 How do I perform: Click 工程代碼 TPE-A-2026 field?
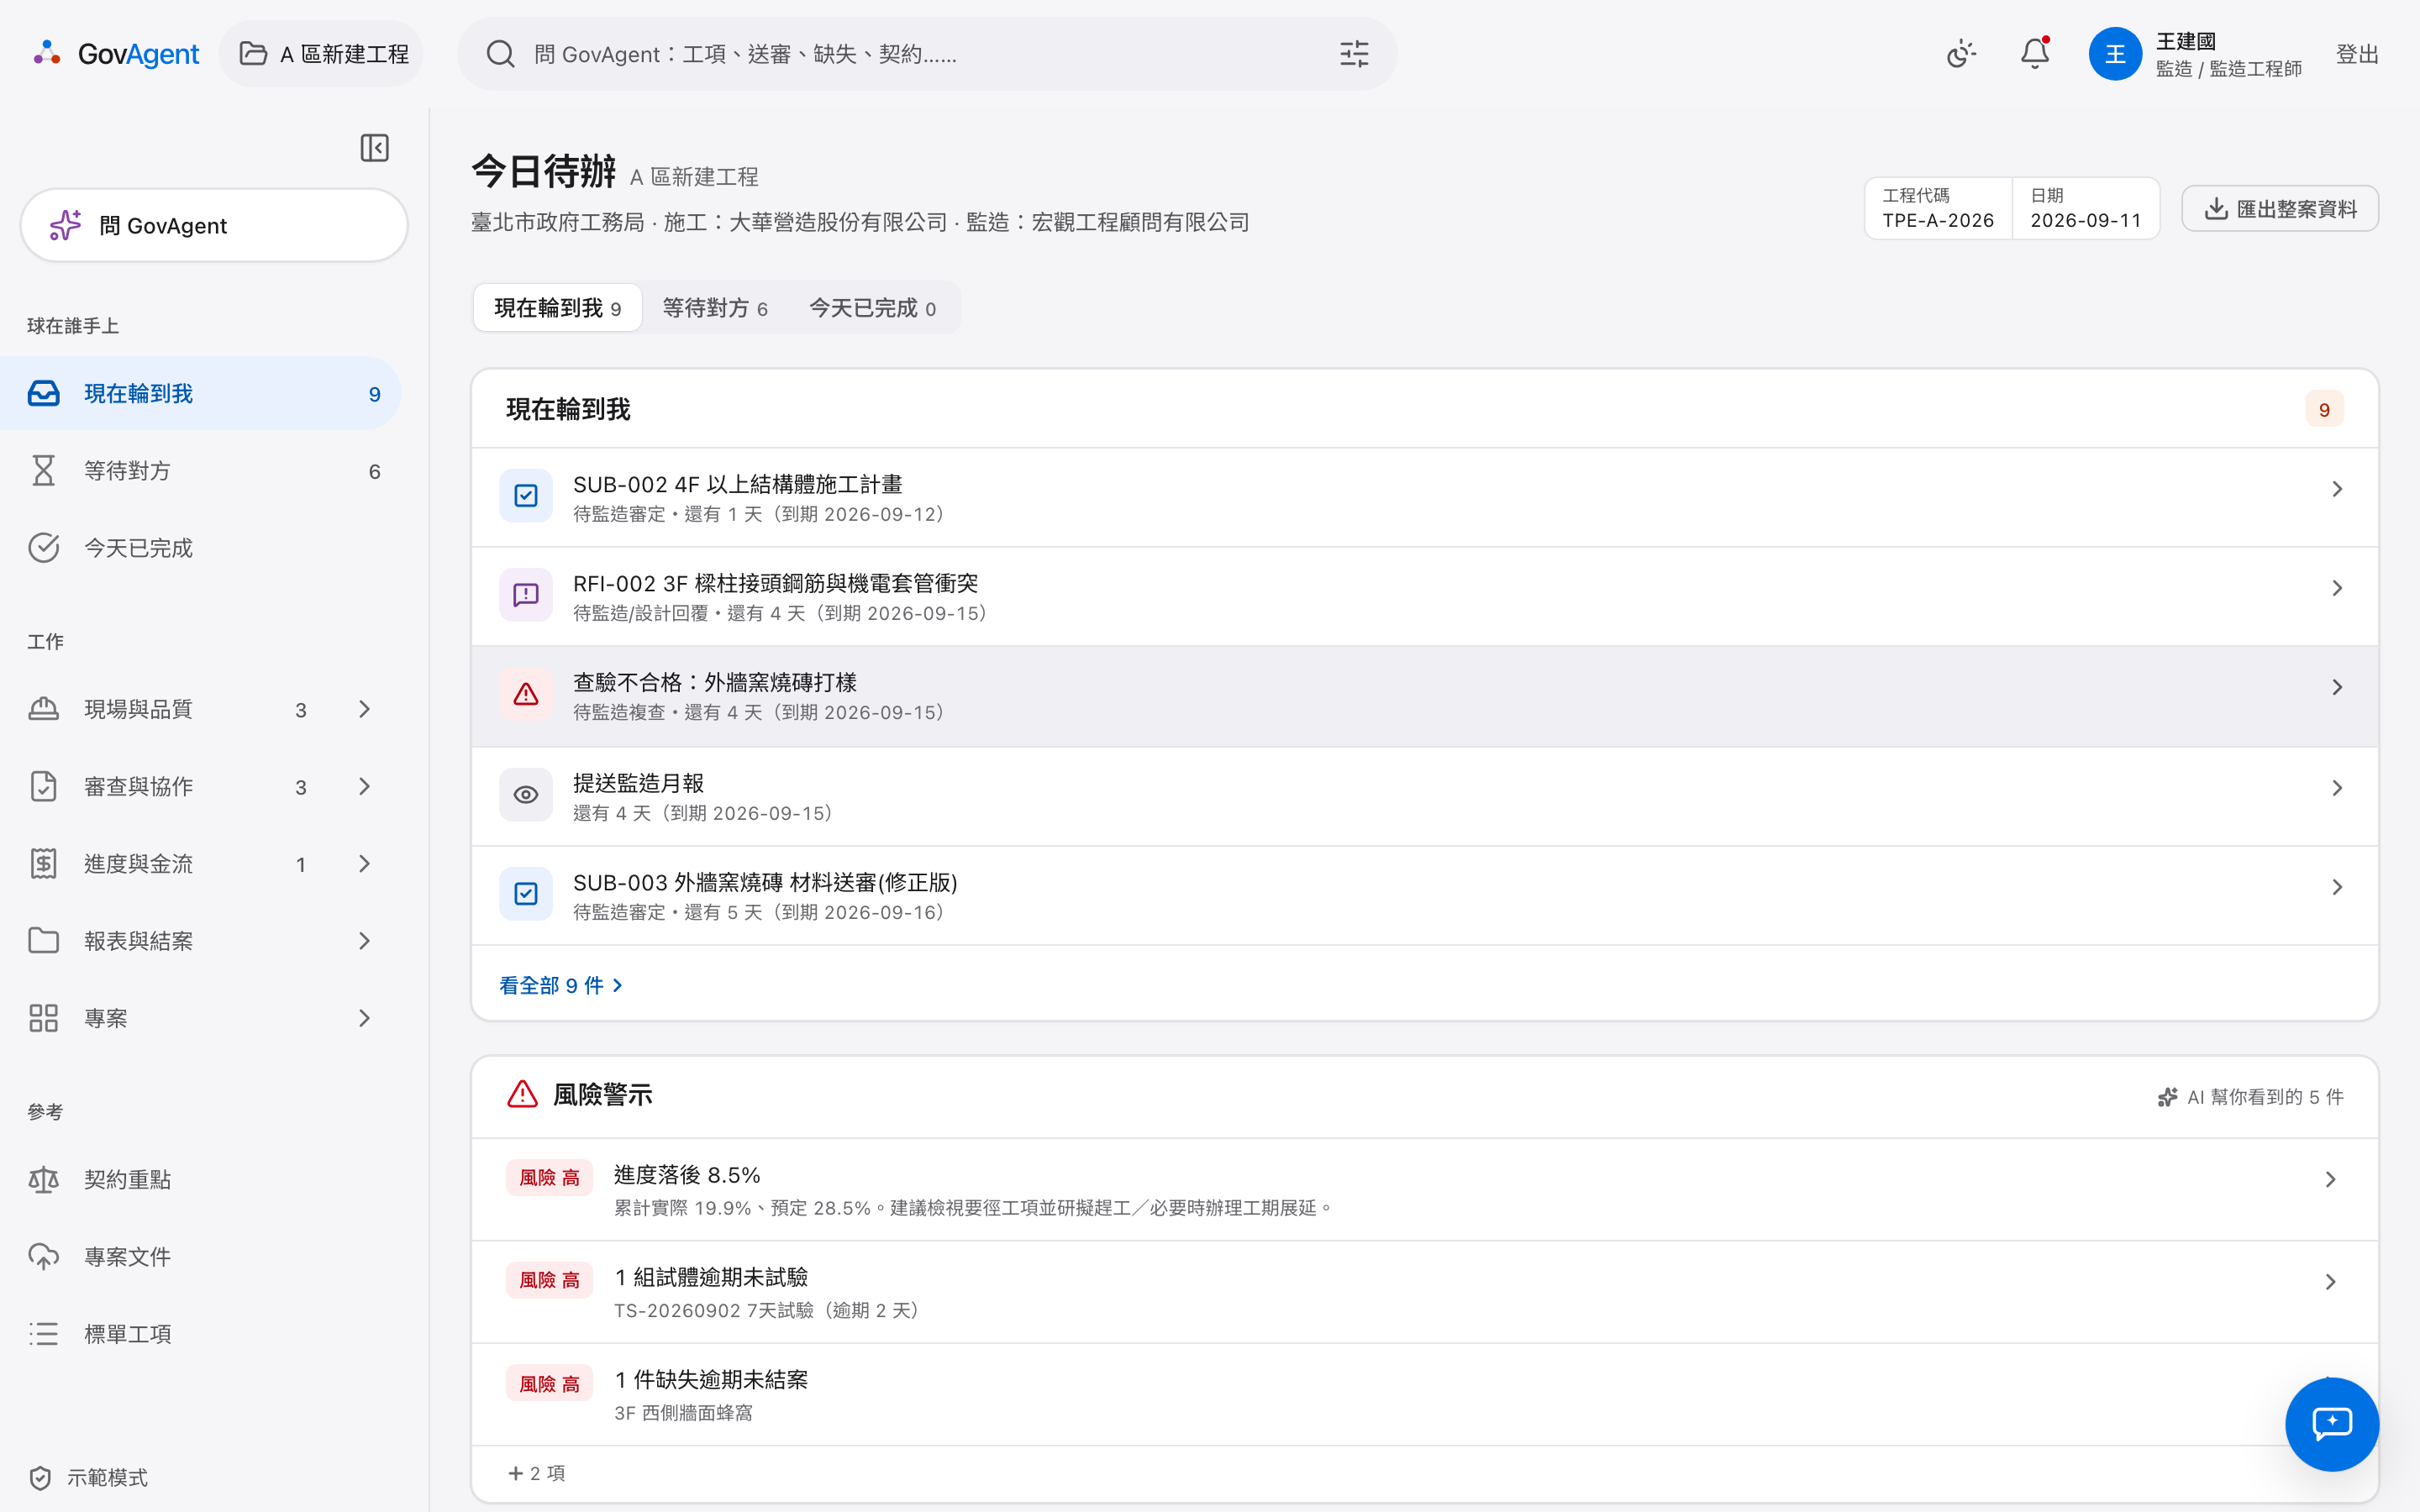1938,209
